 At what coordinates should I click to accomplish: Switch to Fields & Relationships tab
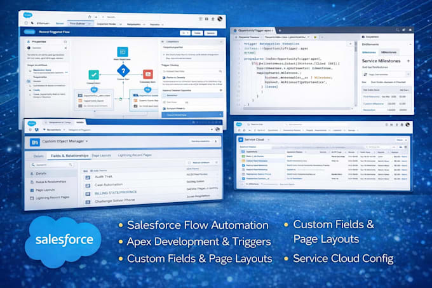69,156
